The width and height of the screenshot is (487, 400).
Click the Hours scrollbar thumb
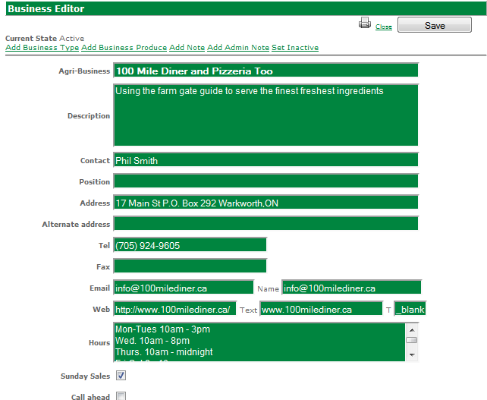click(x=412, y=340)
